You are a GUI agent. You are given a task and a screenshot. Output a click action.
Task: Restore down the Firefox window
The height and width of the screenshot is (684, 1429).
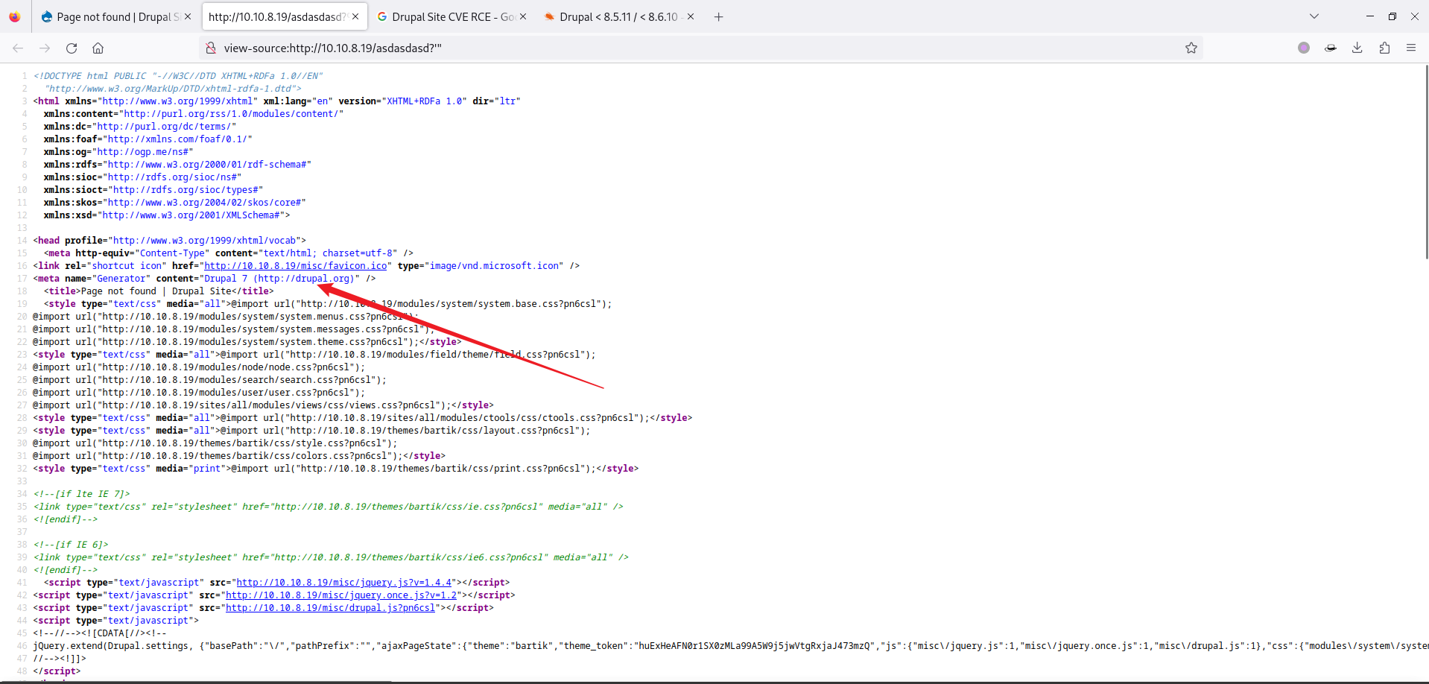1392,16
